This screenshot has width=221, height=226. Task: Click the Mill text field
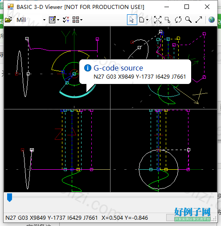pos(29,20)
